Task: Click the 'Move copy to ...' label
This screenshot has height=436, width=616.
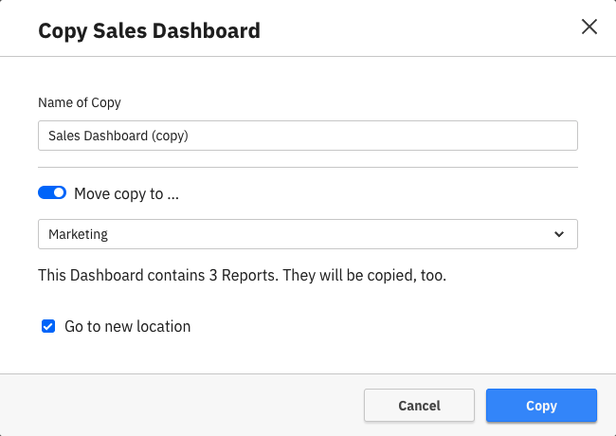Action: pyautogui.click(x=126, y=193)
